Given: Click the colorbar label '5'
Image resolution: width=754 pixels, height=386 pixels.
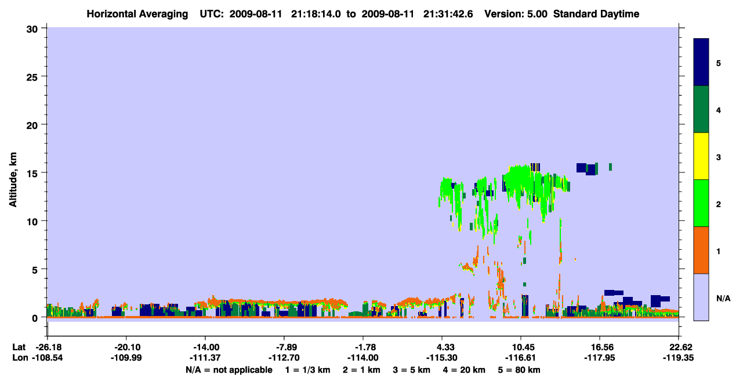Looking at the screenshot, I should pos(718,63).
